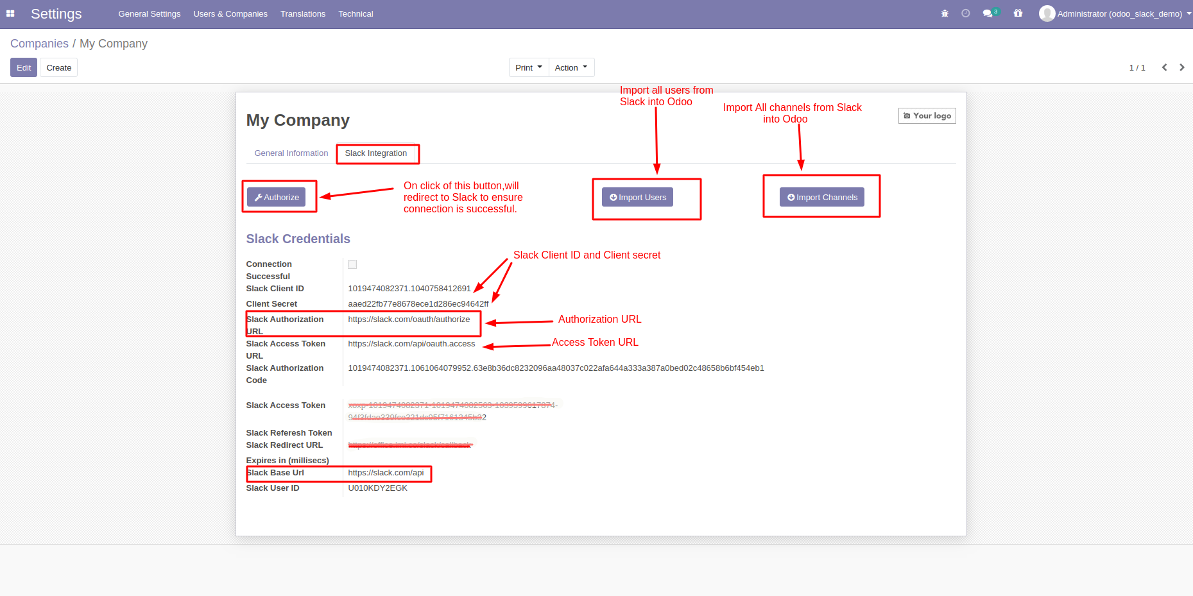Open the apps grid menu icon
The width and height of the screenshot is (1193, 596).
coord(10,13)
